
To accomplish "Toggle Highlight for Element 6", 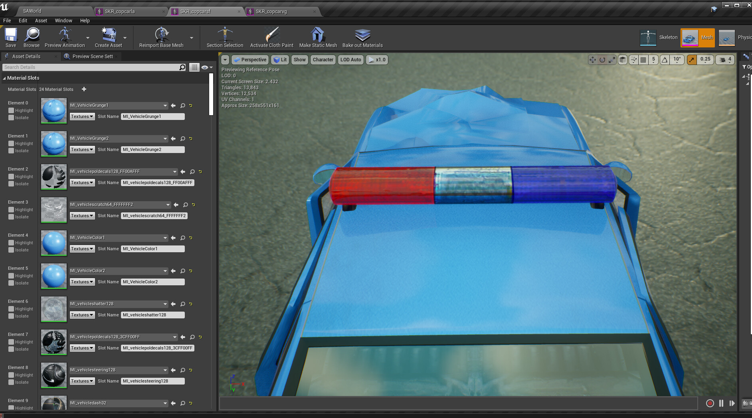I will coord(11,309).
